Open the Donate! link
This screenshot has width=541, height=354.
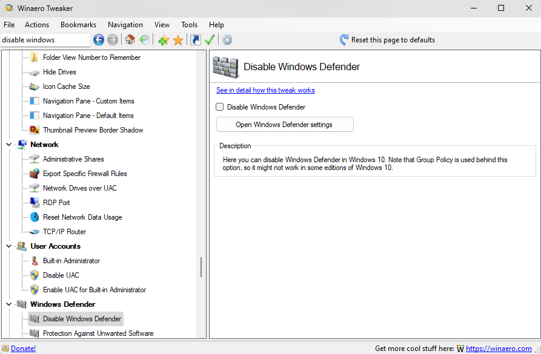pos(23,349)
